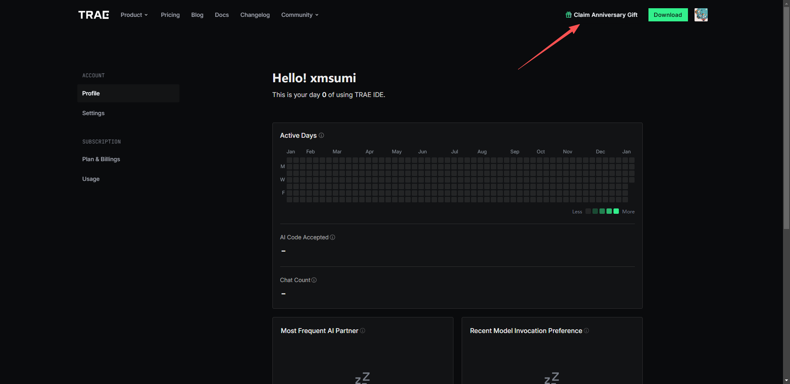Click Claim Anniversary Gift link
Image resolution: width=790 pixels, height=384 pixels.
coord(605,15)
